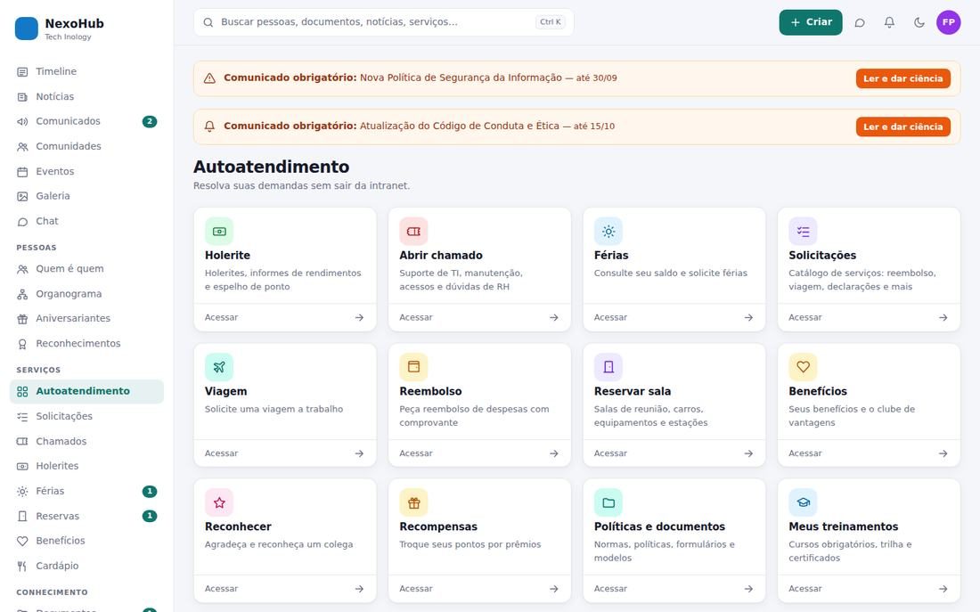Click the Reservar sala door icon

608,367
